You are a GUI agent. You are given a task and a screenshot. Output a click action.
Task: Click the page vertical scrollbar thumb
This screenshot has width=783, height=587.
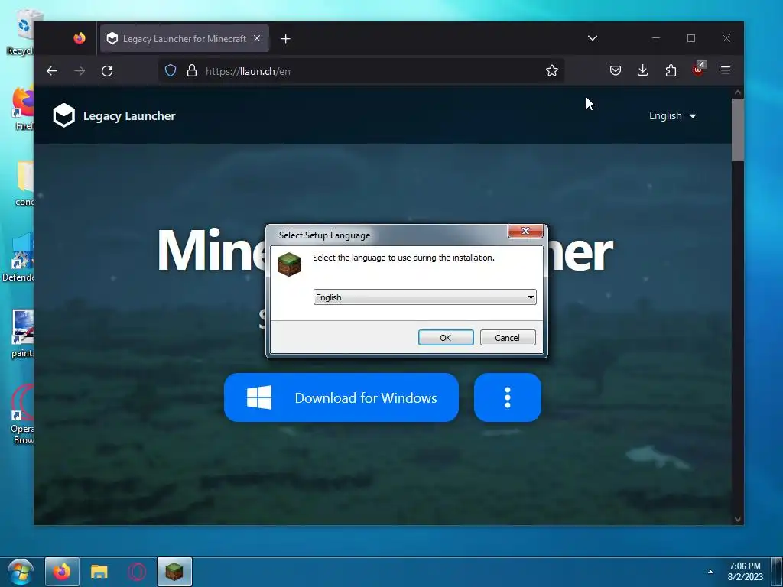pos(738,130)
